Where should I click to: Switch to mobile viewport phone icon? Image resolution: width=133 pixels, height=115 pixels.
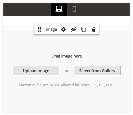tap(74, 9)
